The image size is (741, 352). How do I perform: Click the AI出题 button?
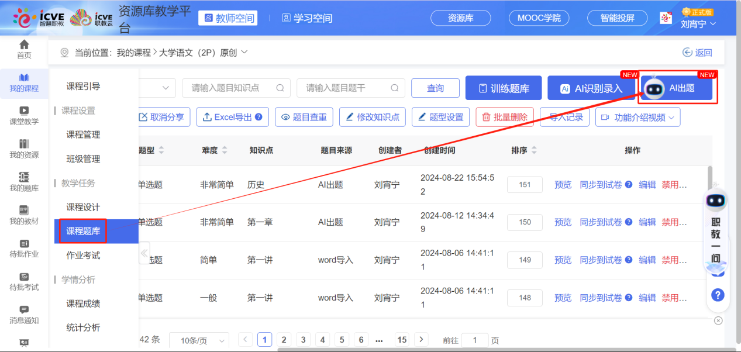pos(677,88)
